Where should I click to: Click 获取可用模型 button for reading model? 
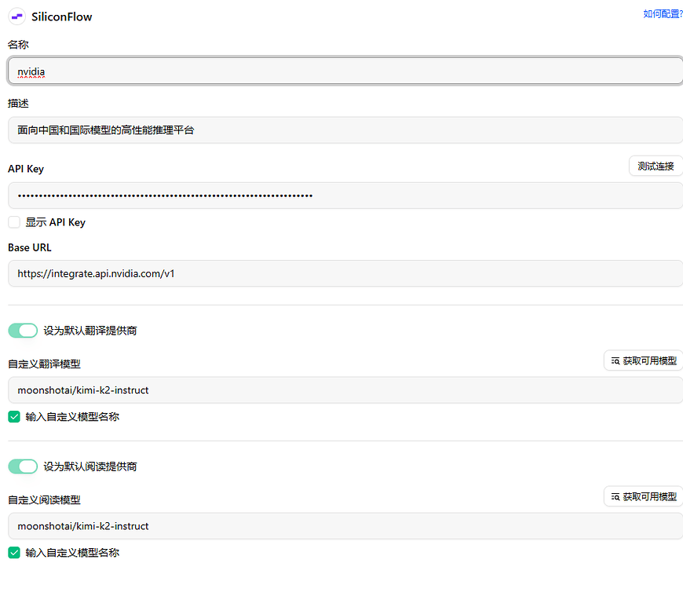point(644,496)
